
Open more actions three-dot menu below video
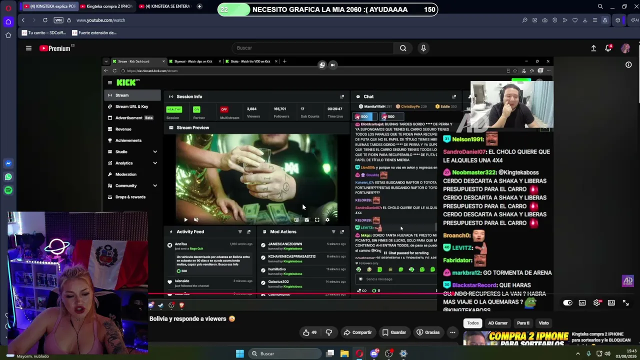452,332
